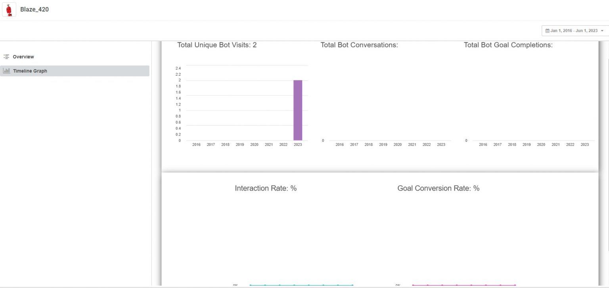
Task: Click the Total Bot Conversations chart title
Action: tap(360, 45)
